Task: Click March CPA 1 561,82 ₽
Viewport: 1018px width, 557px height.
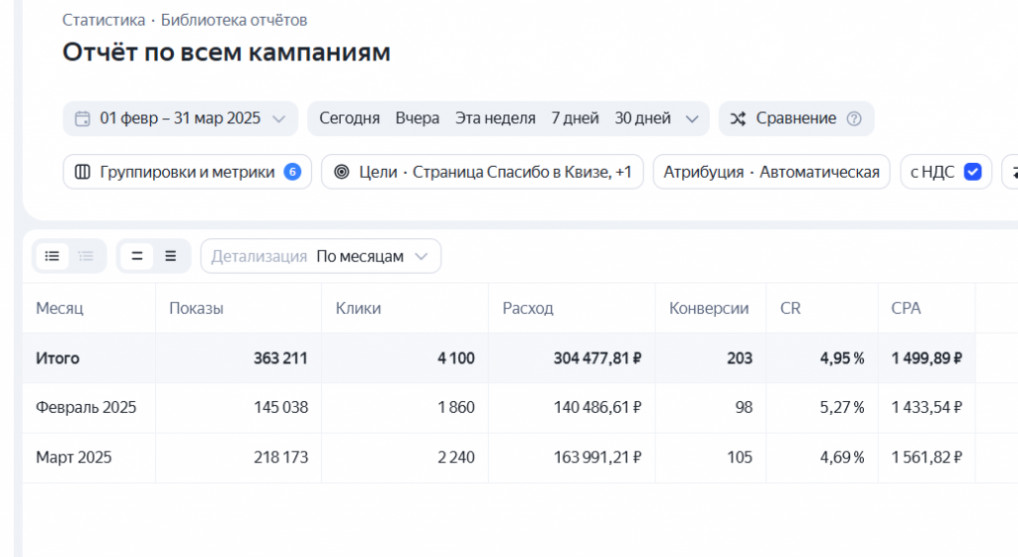Action: point(927,457)
